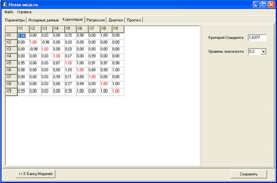The image size is (277, 183).
Task: Select row header X2
Action: pyautogui.click(x=11, y=43)
